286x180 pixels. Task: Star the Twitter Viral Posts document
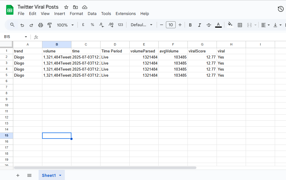point(66,7)
